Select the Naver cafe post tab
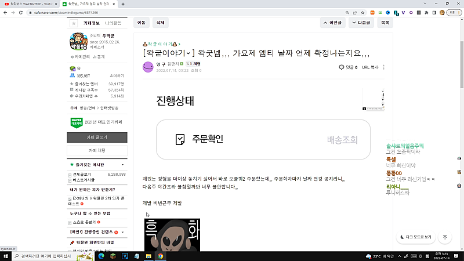This screenshot has width=464, height=261. coord(89,4)
